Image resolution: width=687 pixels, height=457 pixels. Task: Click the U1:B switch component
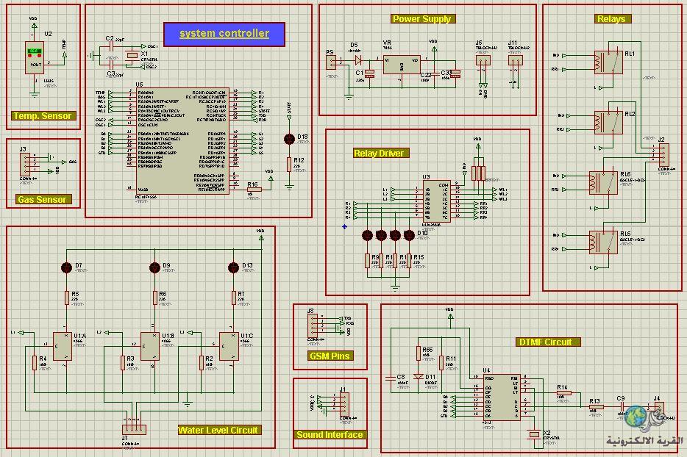pos(150,346)
